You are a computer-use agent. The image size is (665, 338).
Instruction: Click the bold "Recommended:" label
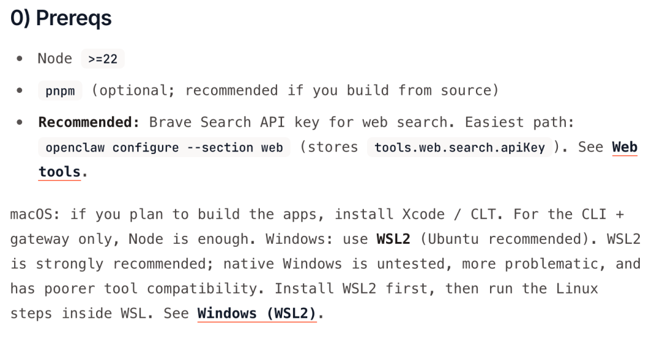click(89, 122)
